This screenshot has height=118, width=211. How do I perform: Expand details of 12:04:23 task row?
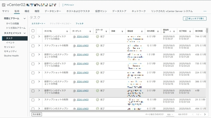coord(39,63)
